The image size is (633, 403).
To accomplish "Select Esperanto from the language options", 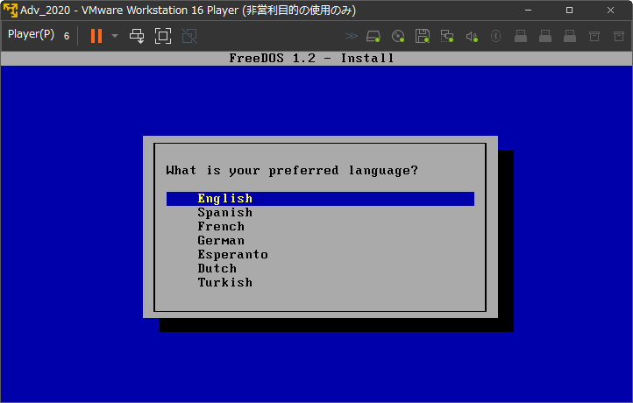I will click(232, 255).
